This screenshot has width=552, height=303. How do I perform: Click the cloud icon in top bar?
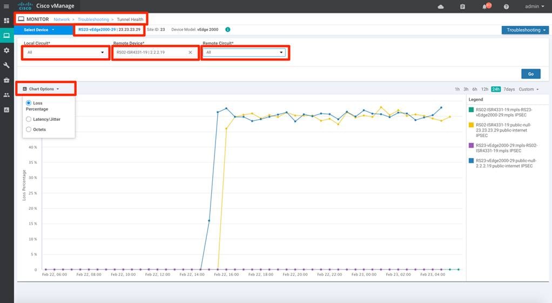(x=441, y=6)
